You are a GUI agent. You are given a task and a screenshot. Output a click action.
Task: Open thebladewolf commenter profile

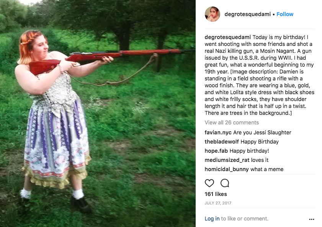point(222,142)
